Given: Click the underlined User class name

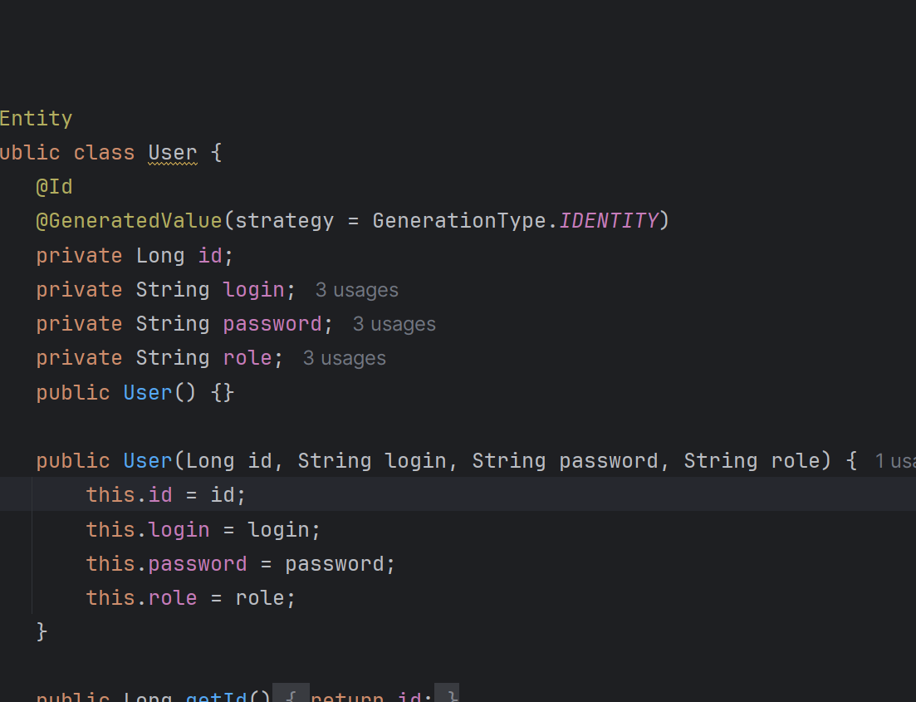Looking at the screenshot, I should point(173,153).
